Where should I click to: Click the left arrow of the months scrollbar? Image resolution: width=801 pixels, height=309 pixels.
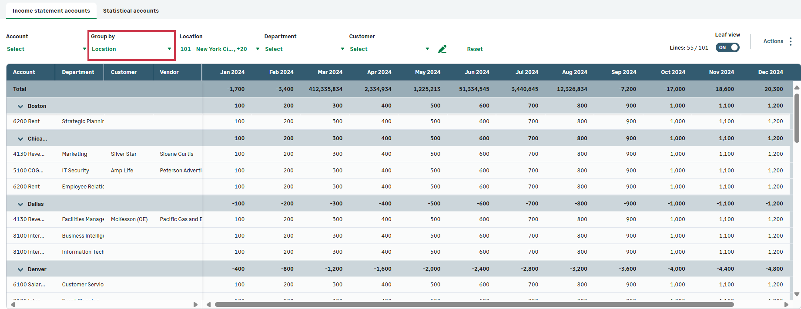209,305
